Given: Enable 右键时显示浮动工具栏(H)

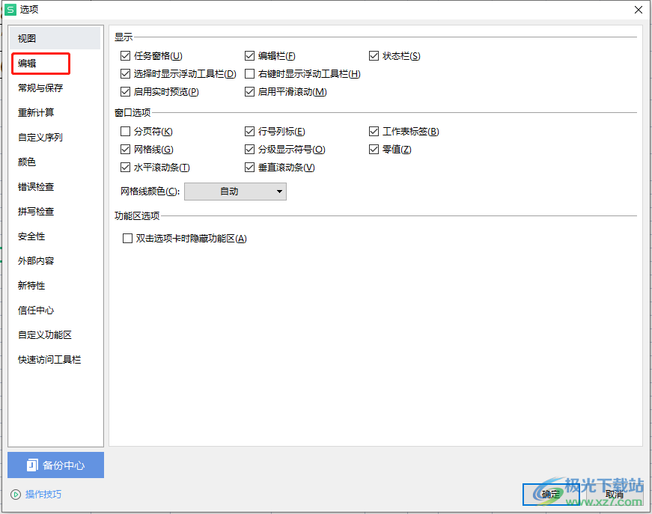Looking at the screenshot, I should click(249, 74).
